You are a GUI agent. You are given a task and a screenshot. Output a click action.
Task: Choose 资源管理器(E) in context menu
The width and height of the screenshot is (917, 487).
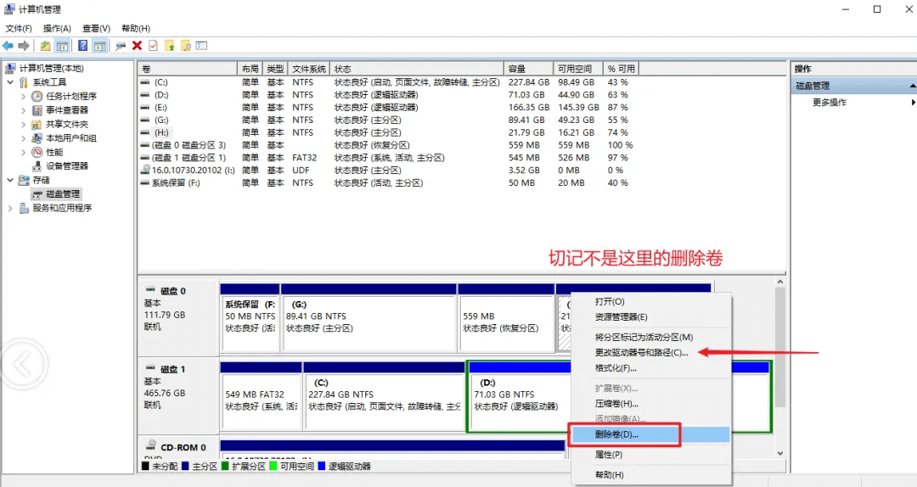(650, 316)
